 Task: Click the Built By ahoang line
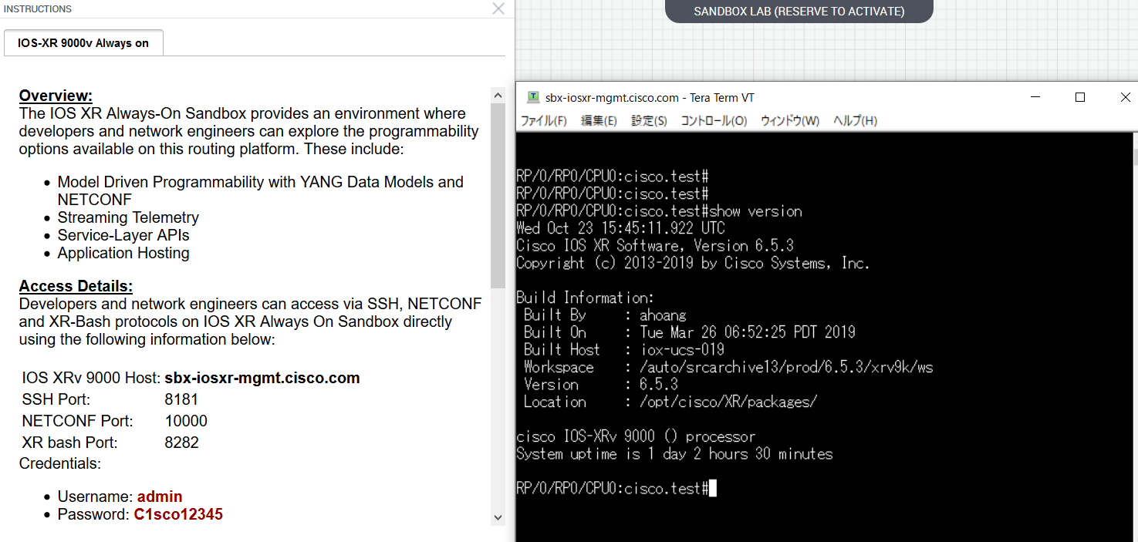605,315
